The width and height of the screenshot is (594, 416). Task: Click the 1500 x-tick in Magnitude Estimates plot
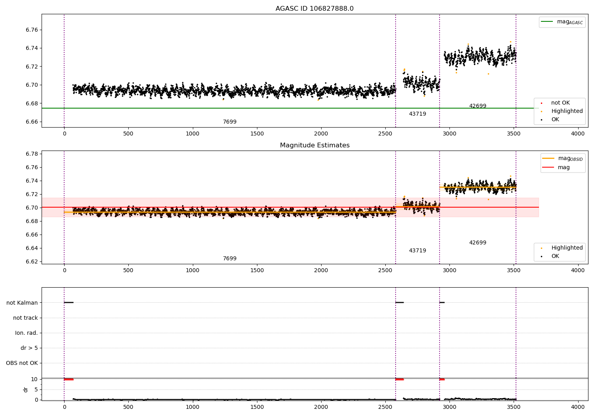pos(257,271)
